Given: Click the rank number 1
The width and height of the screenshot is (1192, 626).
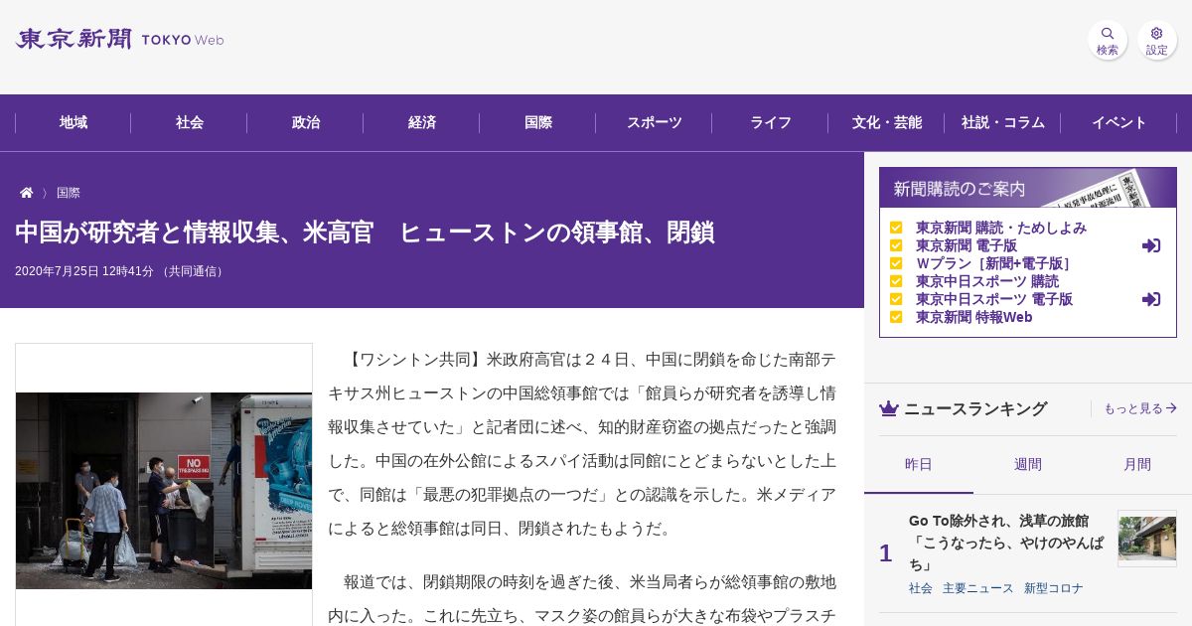Looking at the screenshot, I should (x=885, y=553).
